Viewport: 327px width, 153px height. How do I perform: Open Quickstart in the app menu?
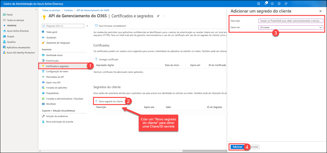pyautogui.click(x=51, y=37)
